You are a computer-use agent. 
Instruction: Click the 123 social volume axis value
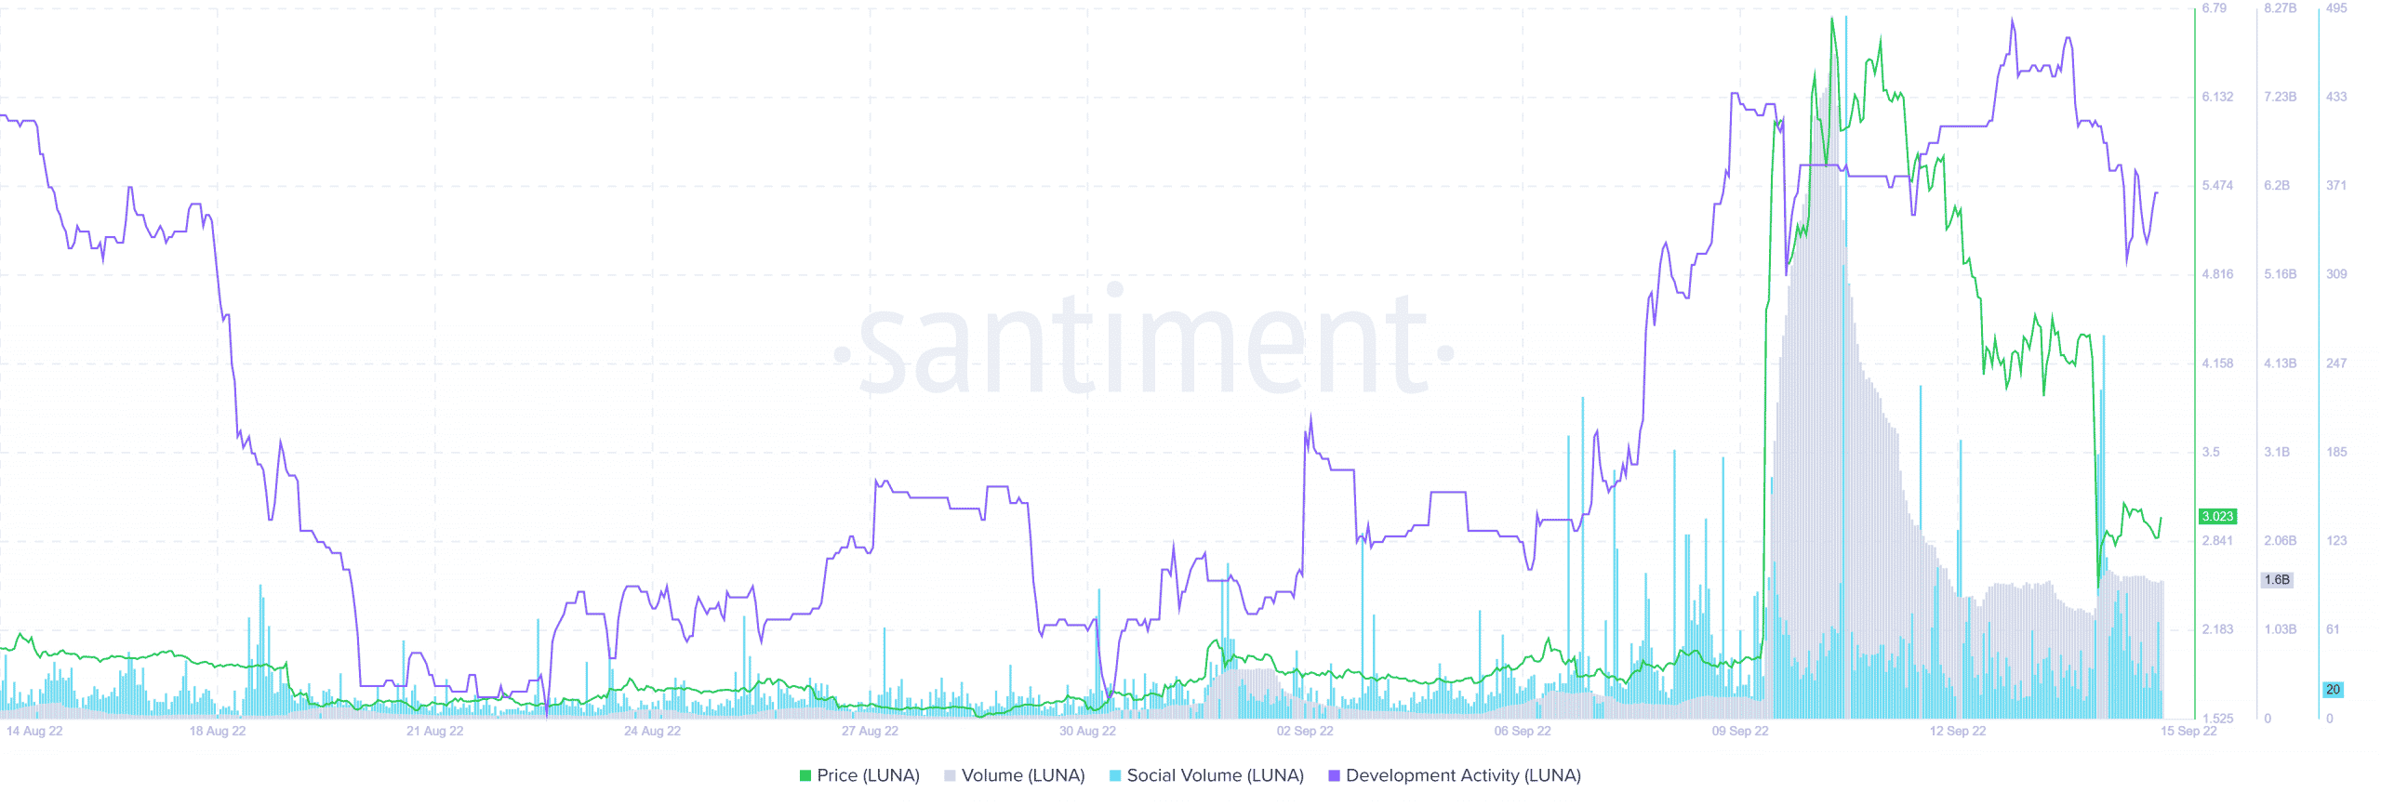(2336, 540)
